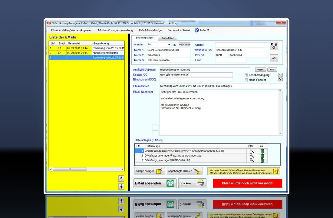Screen dimensions: 333x218
Task: Click the Anlage anfügen button
Action: pos(150,171)
